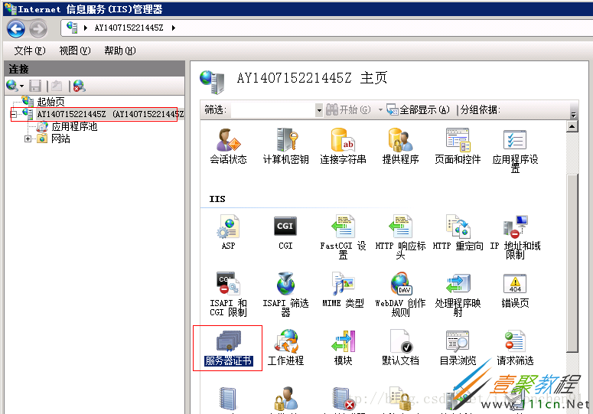593x414 pixels.
Task: Select 服务器证书 icon
Action: pyautogui.click(x=229, y=348)
